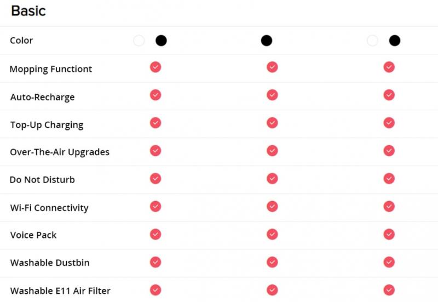This screenshot has height=302, width=438.
Task: Click Voice Pack checkmark in last column
Action: click(389, 235)
